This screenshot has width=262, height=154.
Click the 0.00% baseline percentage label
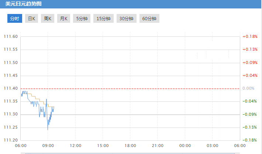[x=249, y=89]
